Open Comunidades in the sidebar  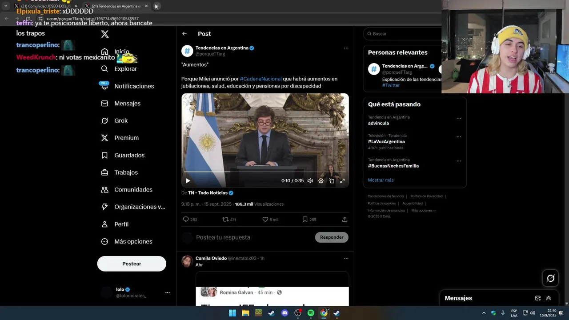127,190
